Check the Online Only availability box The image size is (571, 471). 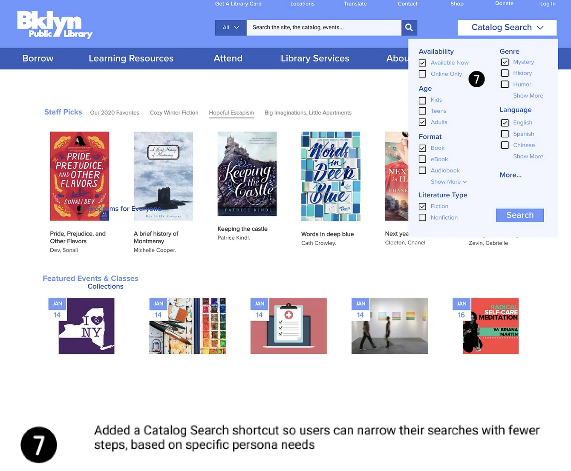[422, 74]
